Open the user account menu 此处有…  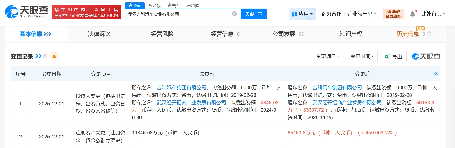point(433,14)
